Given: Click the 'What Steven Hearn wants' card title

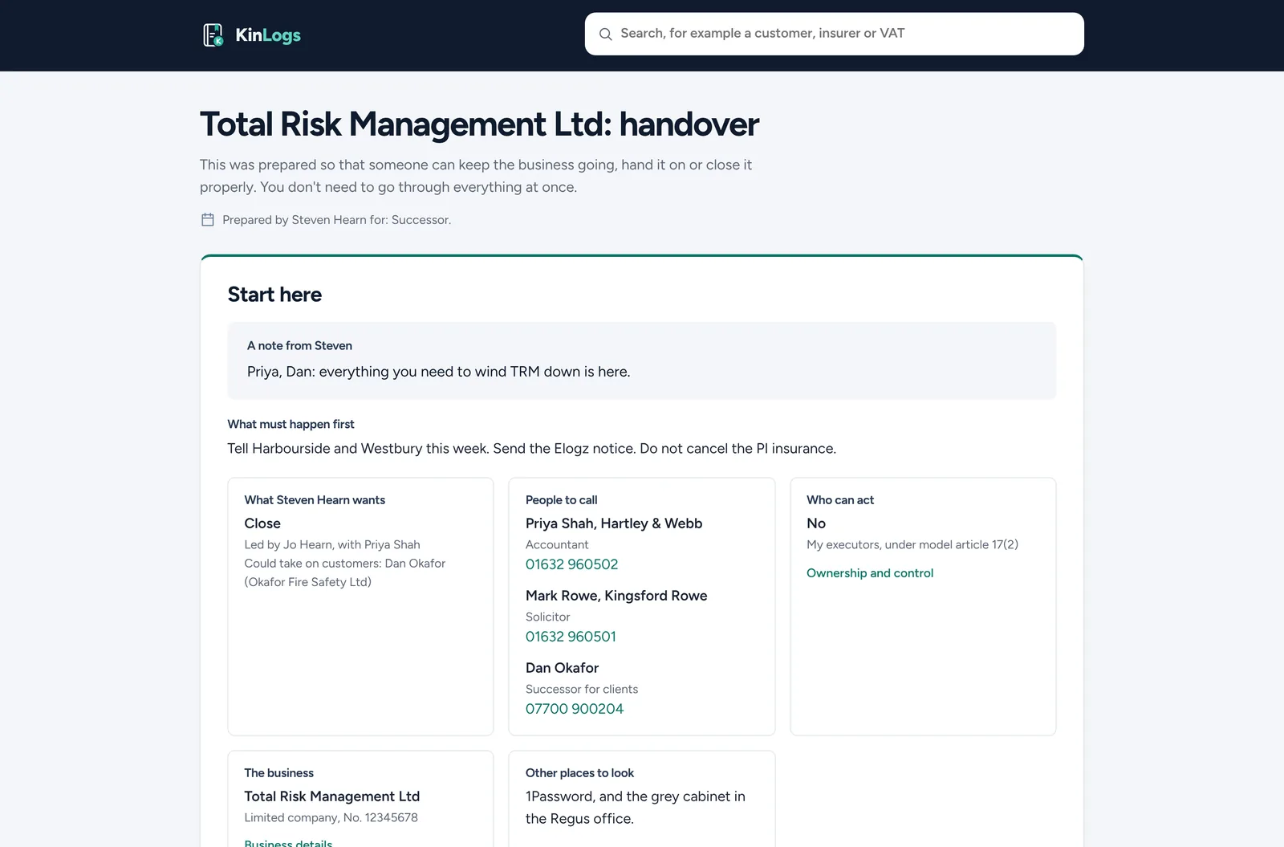Looking at the screenshot, I should click(x=315, y=500).
